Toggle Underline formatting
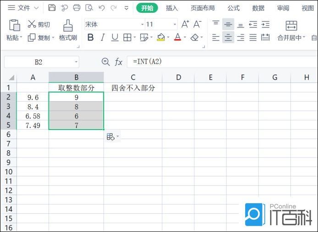This screenshot has height=232, width=318. click(x=115, y=38)
